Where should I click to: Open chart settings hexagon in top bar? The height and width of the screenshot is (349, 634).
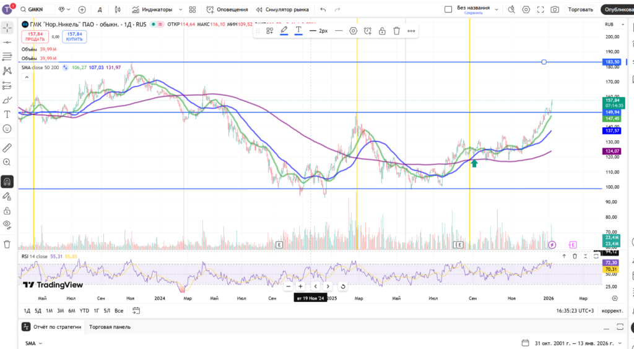click(526, 9)
